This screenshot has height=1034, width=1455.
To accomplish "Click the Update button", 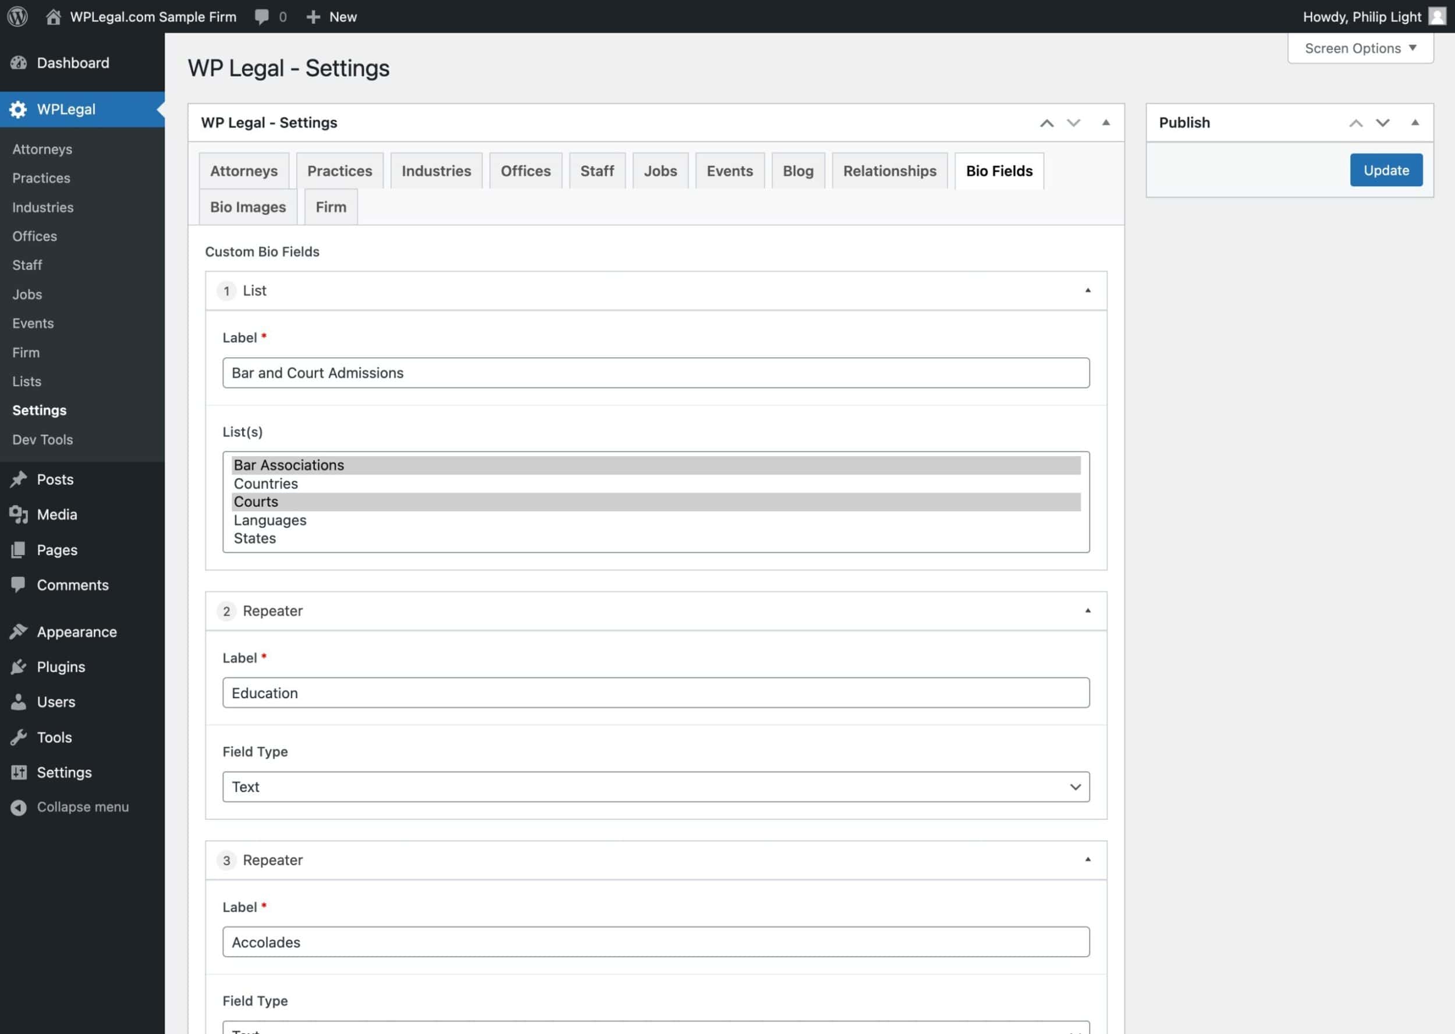I will coord(1386,170).
